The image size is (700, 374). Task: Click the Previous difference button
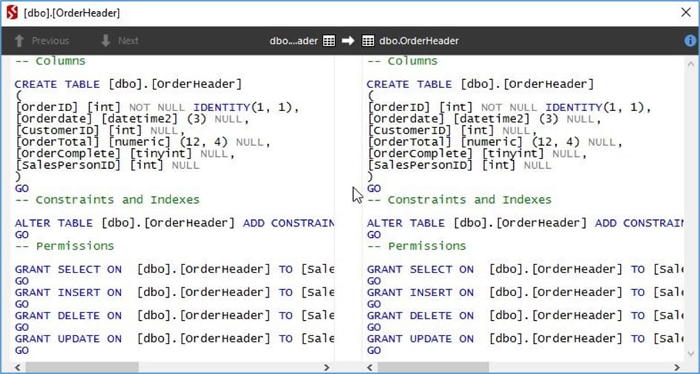(x=42, y=41)
